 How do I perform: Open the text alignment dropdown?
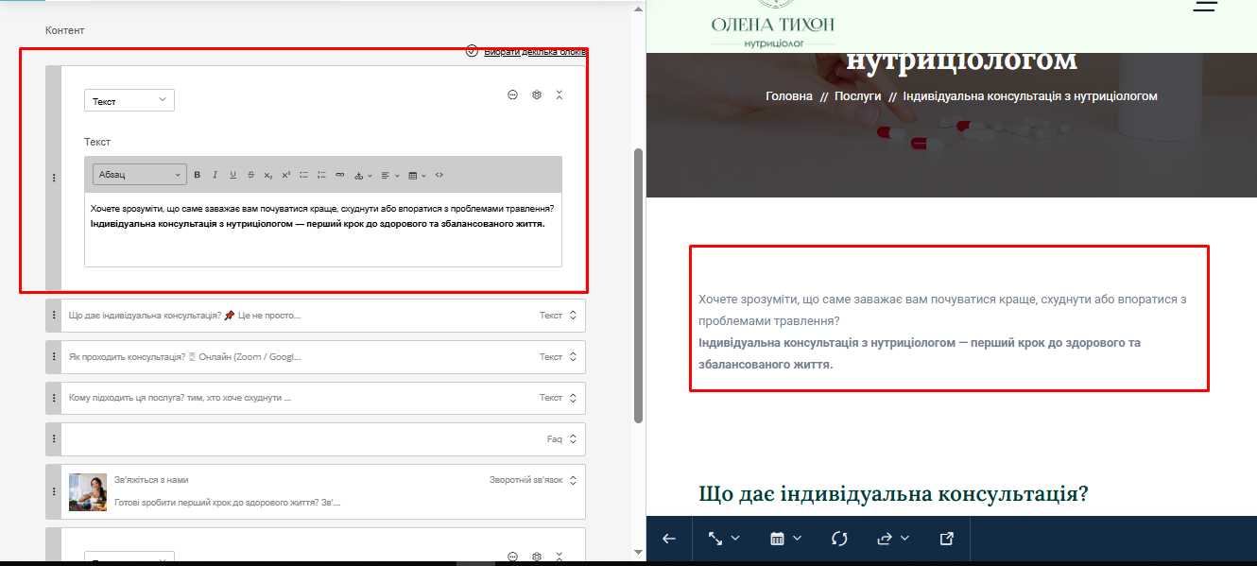point(390,175)
